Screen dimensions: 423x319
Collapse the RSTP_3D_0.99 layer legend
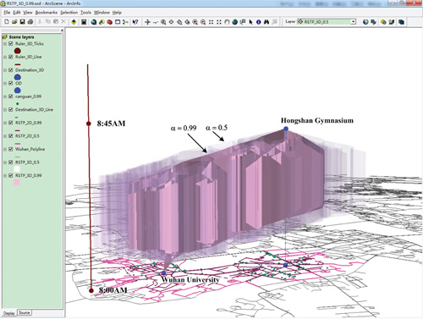(5, 175)
